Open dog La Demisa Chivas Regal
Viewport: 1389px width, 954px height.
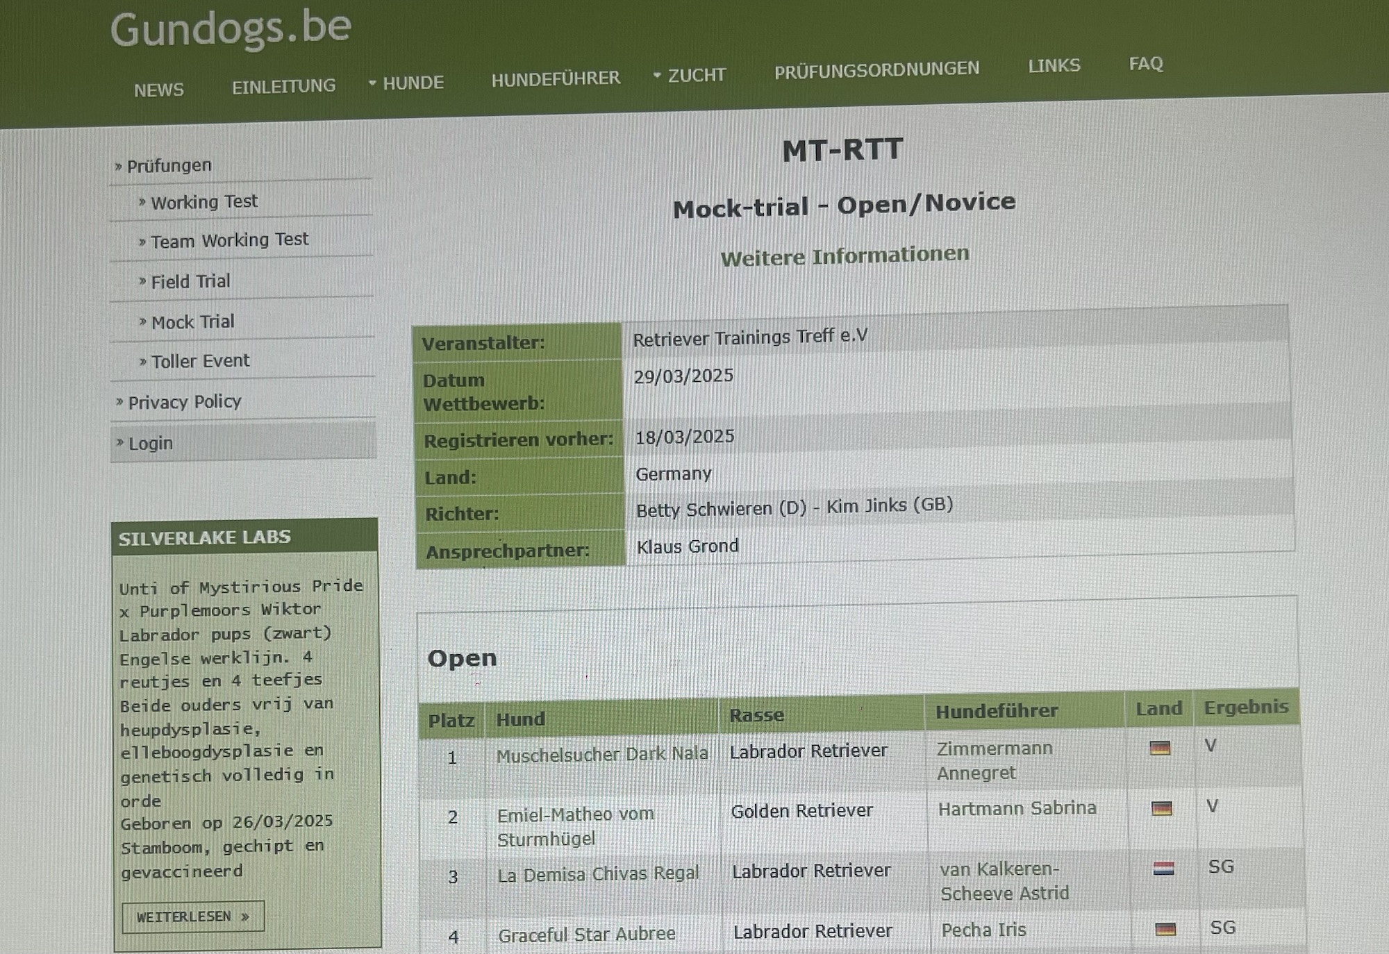point(598,874)
